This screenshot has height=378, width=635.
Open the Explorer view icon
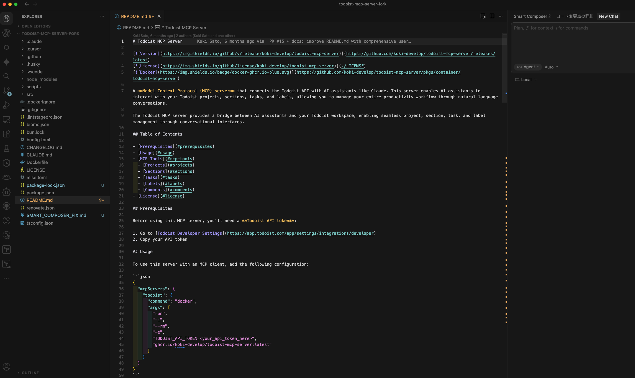7,18
